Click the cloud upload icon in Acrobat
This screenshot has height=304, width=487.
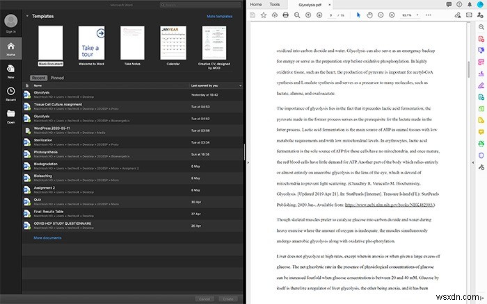[x=275, y=15]
